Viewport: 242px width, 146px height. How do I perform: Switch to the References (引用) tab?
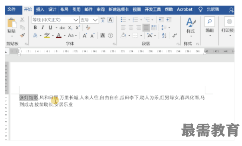click(76, 10)
